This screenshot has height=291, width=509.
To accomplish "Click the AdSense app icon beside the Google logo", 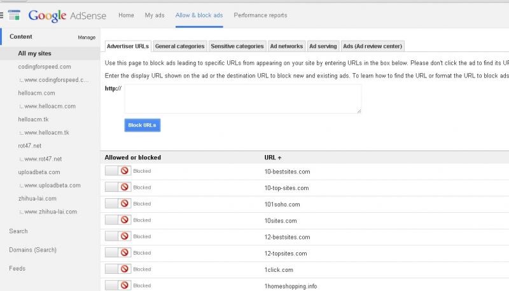I will point(14,15).
